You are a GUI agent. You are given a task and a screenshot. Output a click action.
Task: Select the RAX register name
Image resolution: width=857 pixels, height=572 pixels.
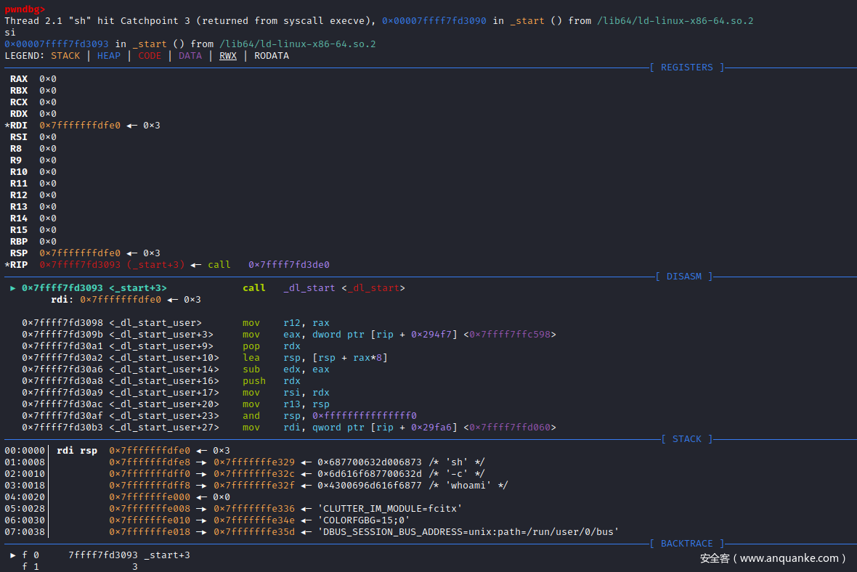(x=19, y=79)
